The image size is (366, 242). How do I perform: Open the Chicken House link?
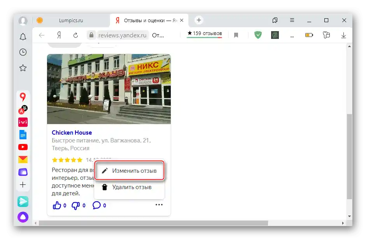[x=72, y=133]
